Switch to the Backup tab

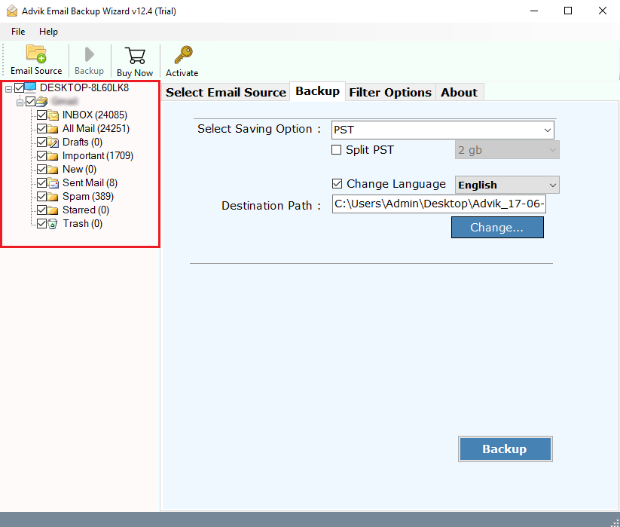(317, 91)
